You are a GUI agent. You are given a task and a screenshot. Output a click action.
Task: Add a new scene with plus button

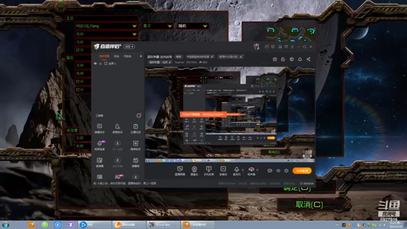141,56
